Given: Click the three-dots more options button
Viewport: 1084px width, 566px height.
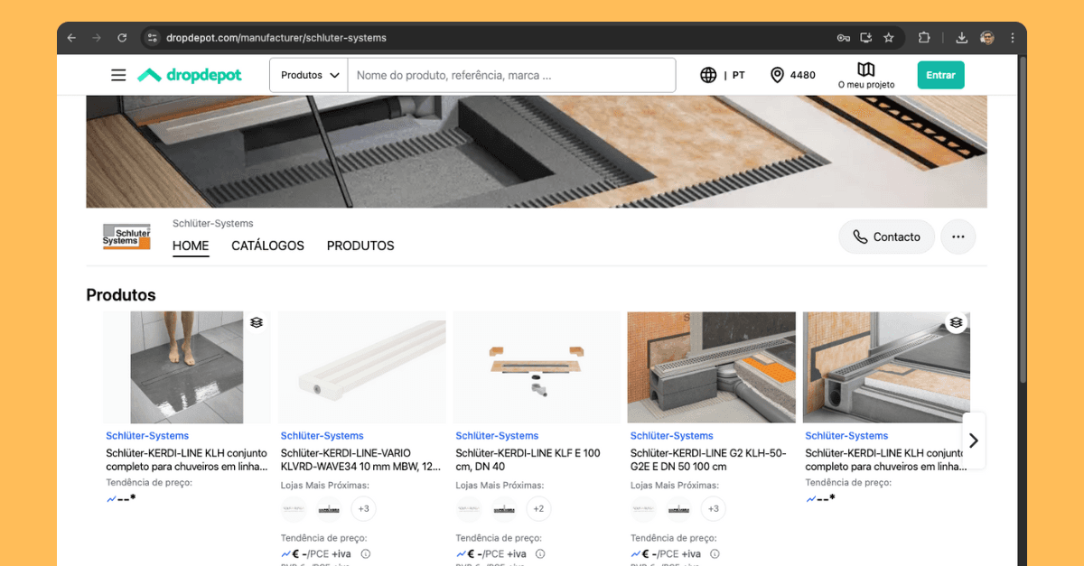Looking at the screenshot, I should [958, 237].
